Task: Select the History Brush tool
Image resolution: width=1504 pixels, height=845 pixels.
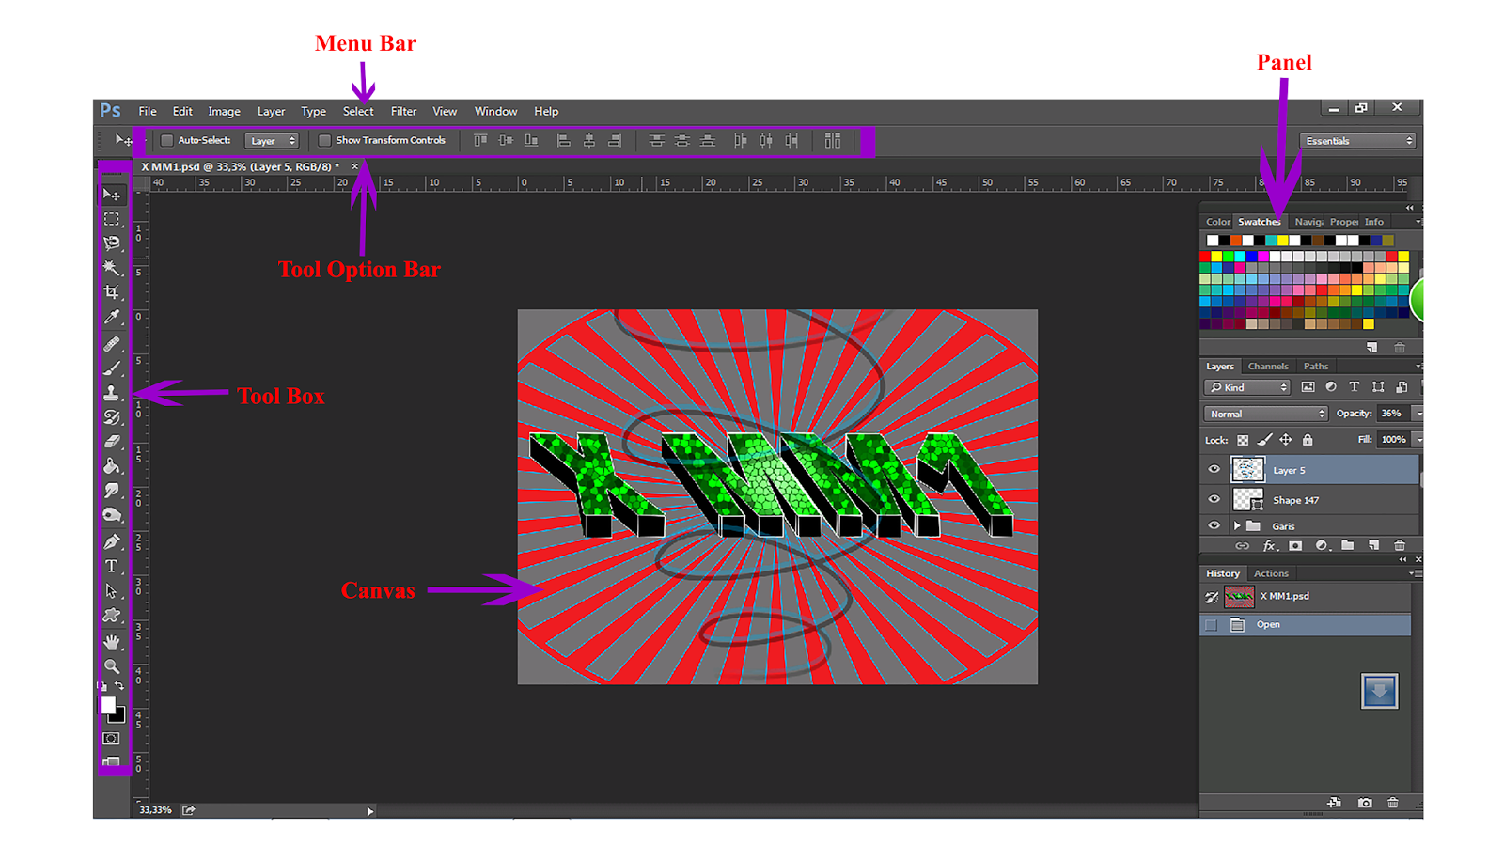Action: (x=112, y=417)
